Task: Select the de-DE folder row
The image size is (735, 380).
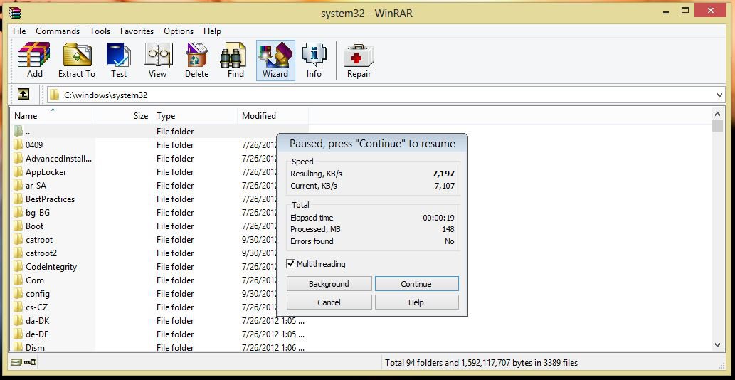Action: (x=159, y=334)
